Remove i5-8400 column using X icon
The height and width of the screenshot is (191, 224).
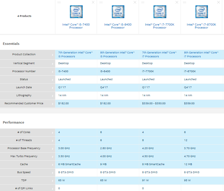point(135,2)
